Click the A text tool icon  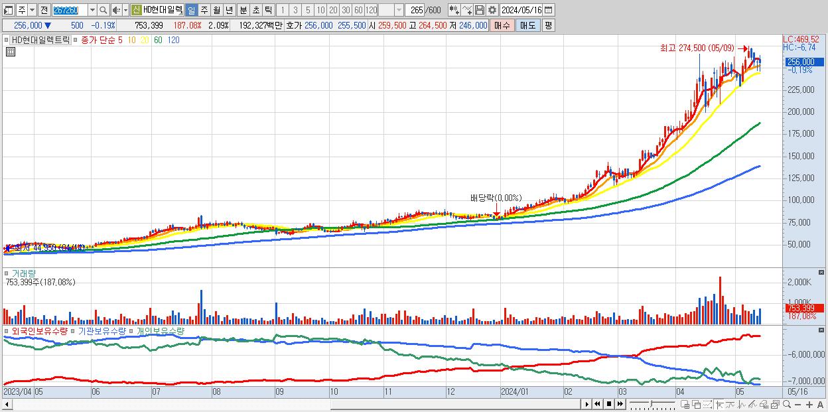[x=820, y=404]
